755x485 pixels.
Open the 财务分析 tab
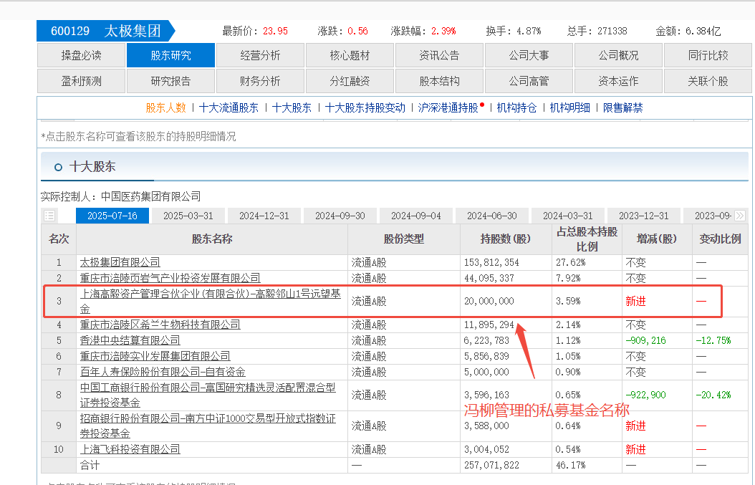click(x=261, y=81)
